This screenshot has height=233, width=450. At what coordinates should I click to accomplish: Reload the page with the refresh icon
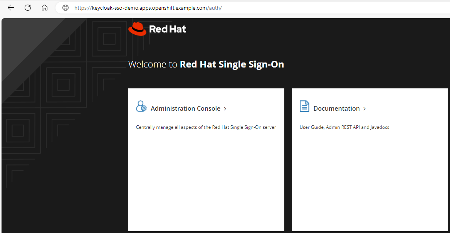(x=28, y=8)
